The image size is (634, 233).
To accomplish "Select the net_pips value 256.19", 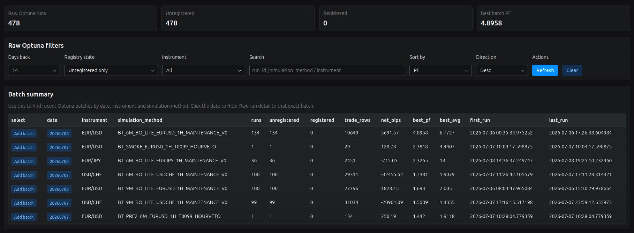I will click(x=388, y=216).
